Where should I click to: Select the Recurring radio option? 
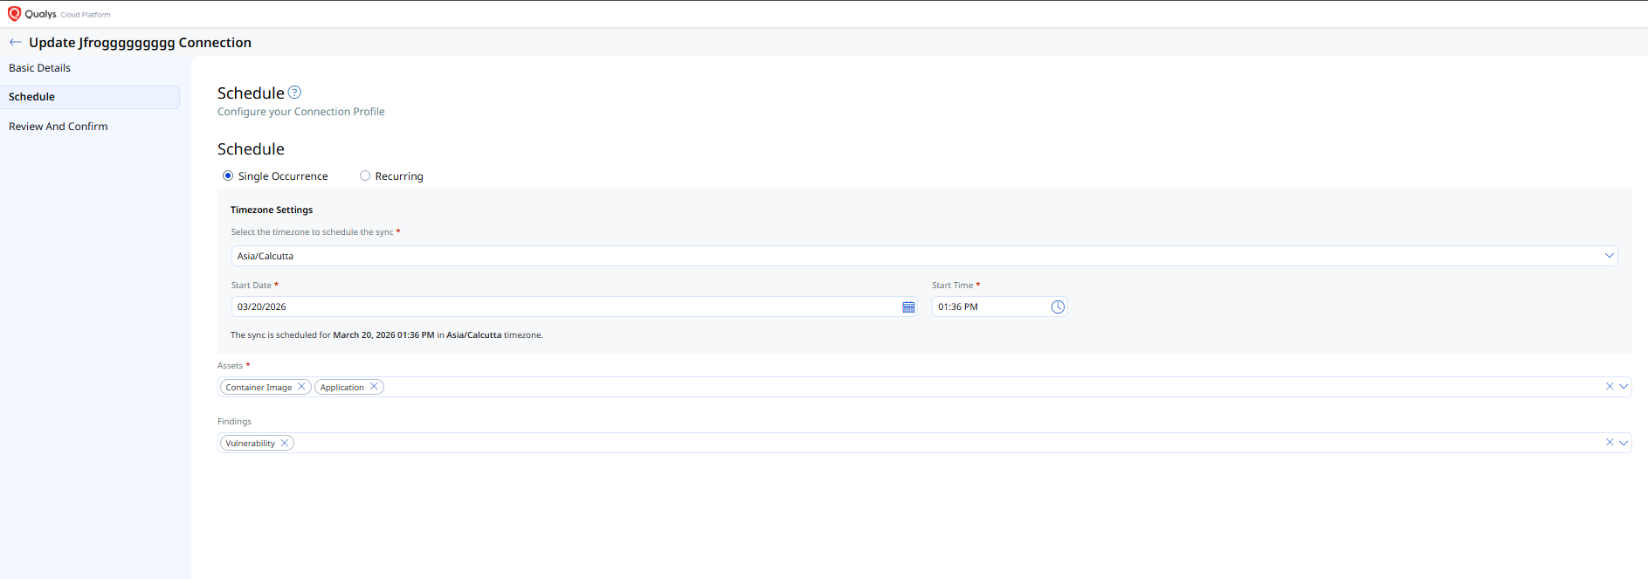pos(365,176)
